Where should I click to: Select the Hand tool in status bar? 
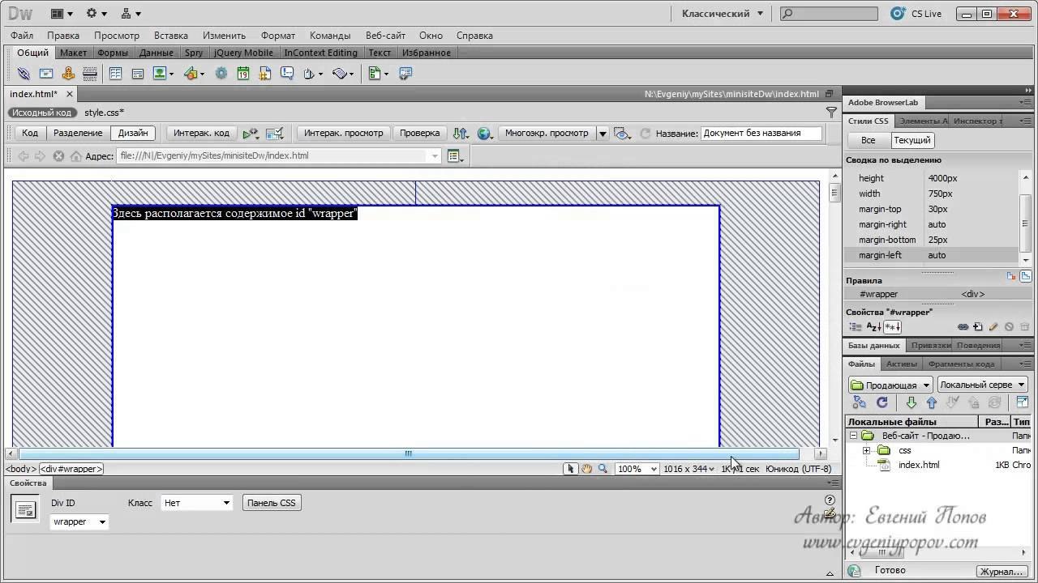coord(586,469)
